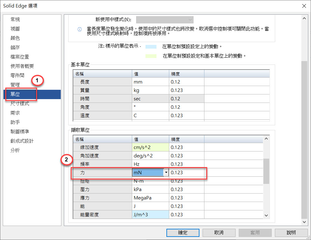Click the mN value field for 力
Screen dimensions: 311x240
(x=148, y=173)
